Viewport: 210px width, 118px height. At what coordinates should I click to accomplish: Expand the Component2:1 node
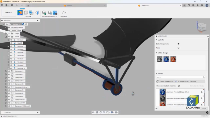(x=6, y=74)
